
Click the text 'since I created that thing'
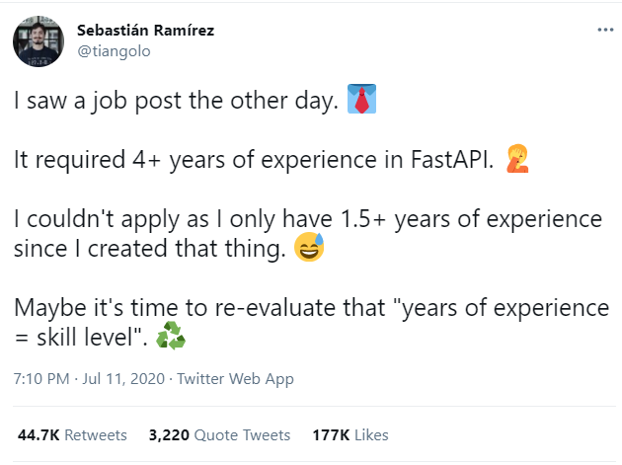pyautogui.click(x=149, y=250)
